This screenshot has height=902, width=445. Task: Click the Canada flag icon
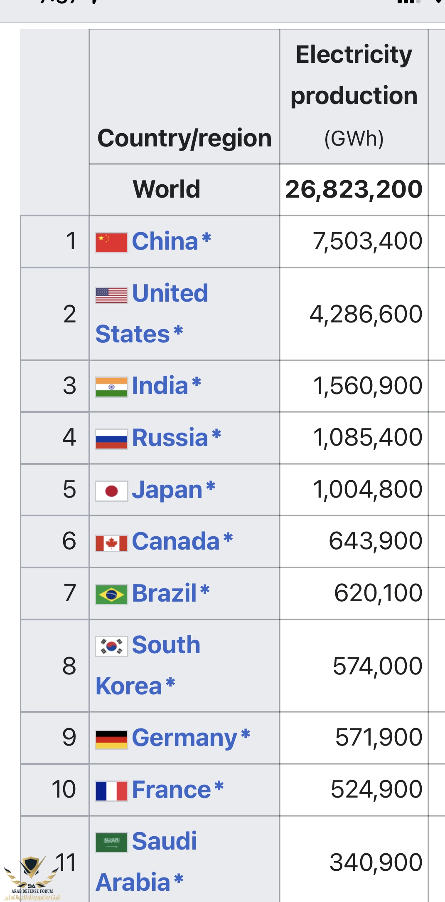(111, 543)
